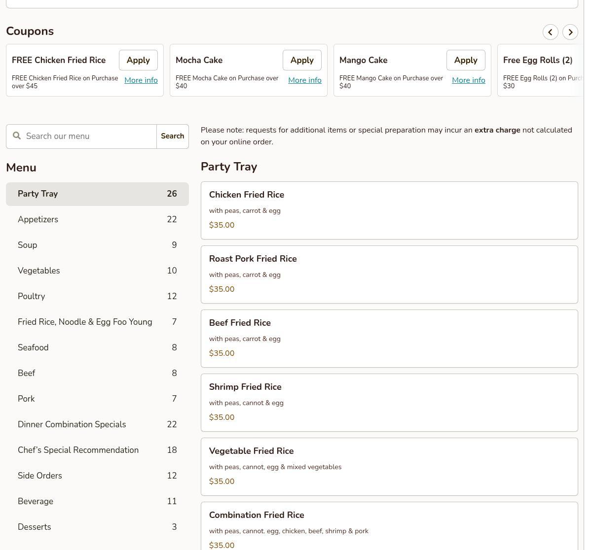Viewport: 594px width, 550px height.
Task: Select the Appetizers menu category
Action: [97, 220]
